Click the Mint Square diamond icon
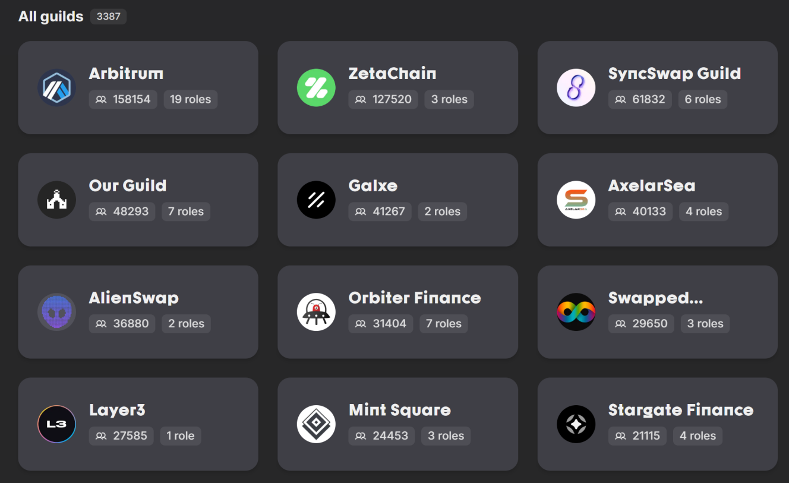 [x=316, y=424]
